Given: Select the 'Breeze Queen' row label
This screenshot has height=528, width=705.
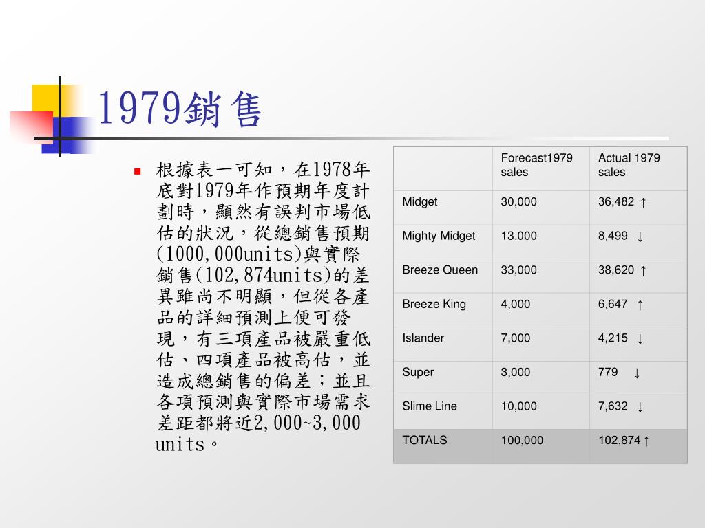Looking at the screenshot, I should (440, 269).
